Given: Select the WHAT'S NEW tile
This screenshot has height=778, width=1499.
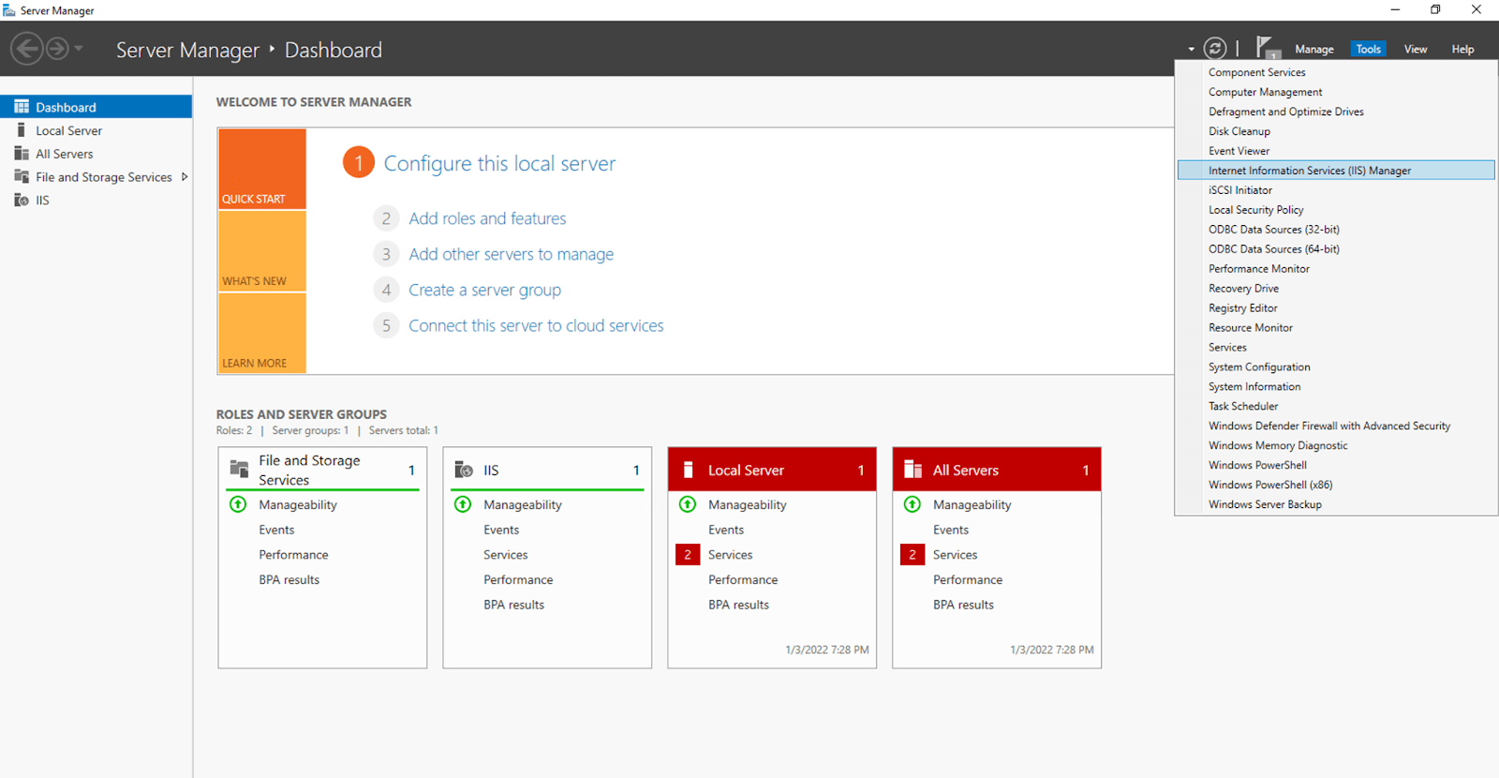Looking at the screenshot, I should [262, 251].
